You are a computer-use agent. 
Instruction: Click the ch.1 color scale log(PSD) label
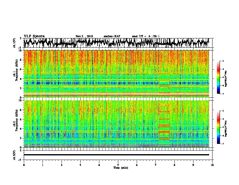(x=226, y=79)
